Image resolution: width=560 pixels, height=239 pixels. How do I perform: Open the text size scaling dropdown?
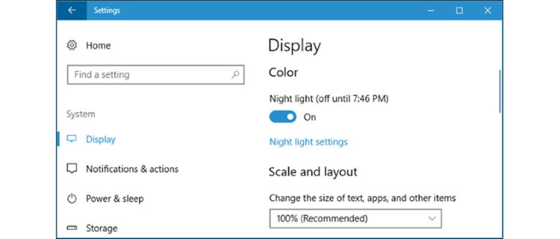click(355, 218)
